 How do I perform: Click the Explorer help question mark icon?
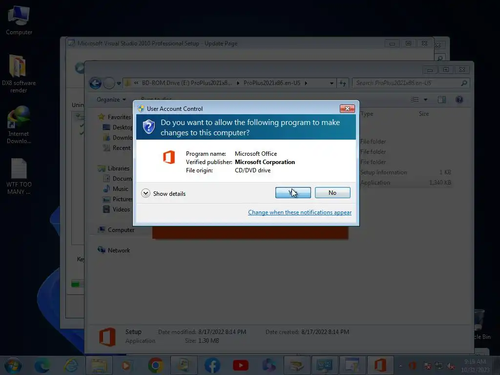[x=459, y=100]
